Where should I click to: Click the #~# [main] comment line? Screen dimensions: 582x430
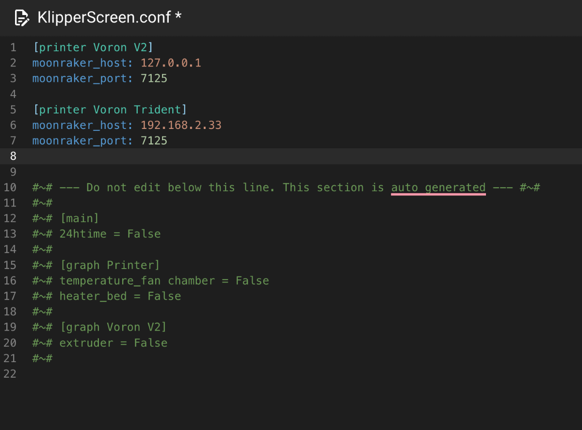[x=65, y=219]
